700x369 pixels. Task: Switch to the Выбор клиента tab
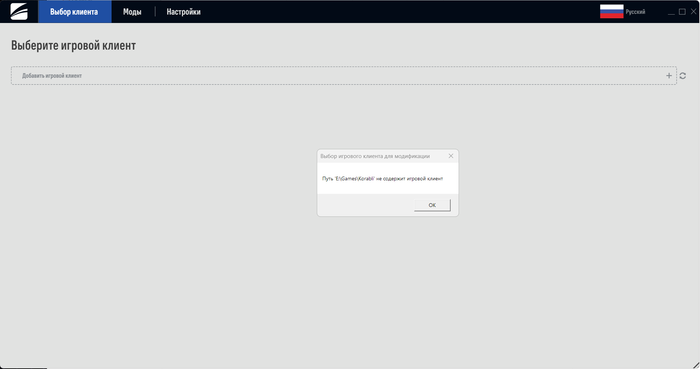[x=74, y=12]
